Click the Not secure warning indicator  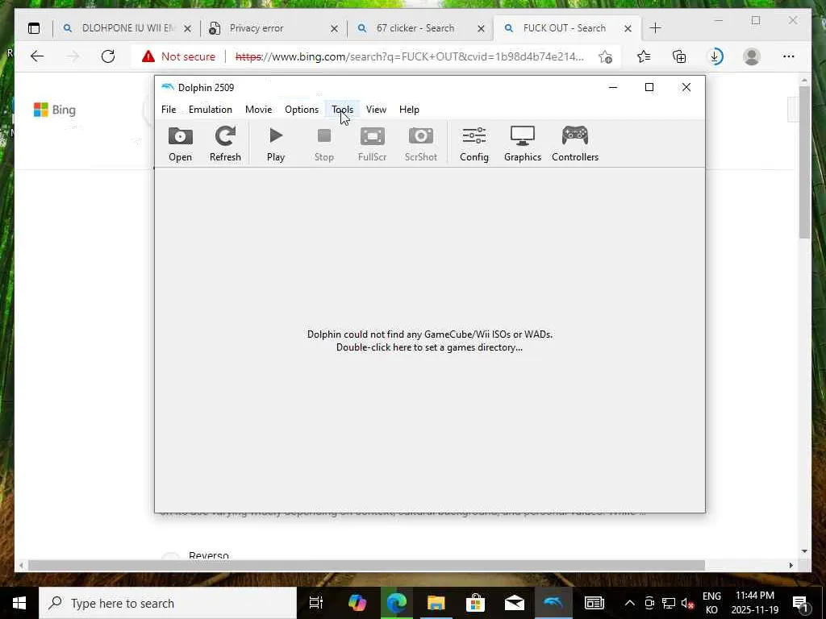click(x=178, y=56)
